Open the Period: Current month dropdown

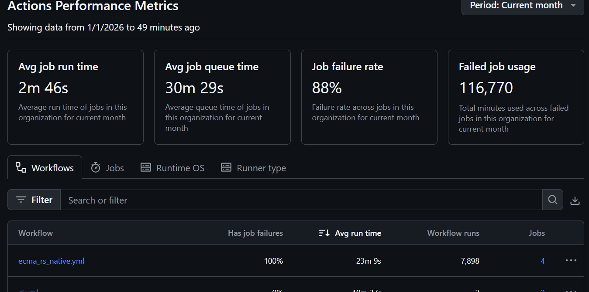pyautogui.click(x=522, y=6)
